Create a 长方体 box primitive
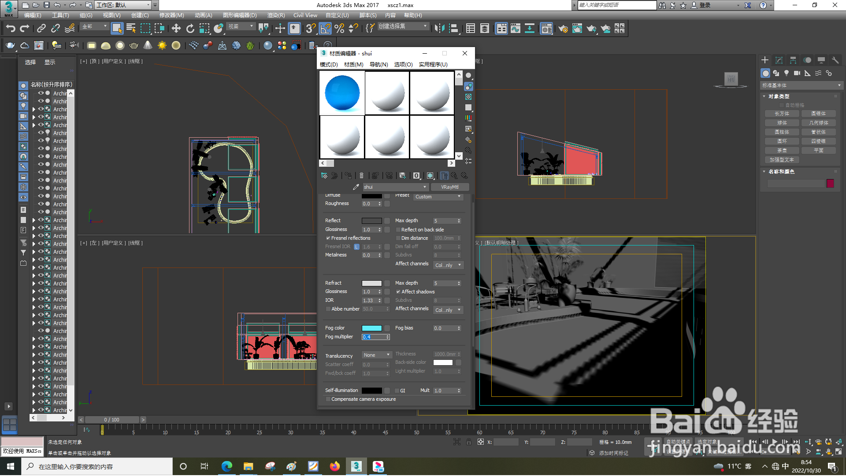Image resolution: width=846 pixels, height=476 pixels. [x=782, y=114]
